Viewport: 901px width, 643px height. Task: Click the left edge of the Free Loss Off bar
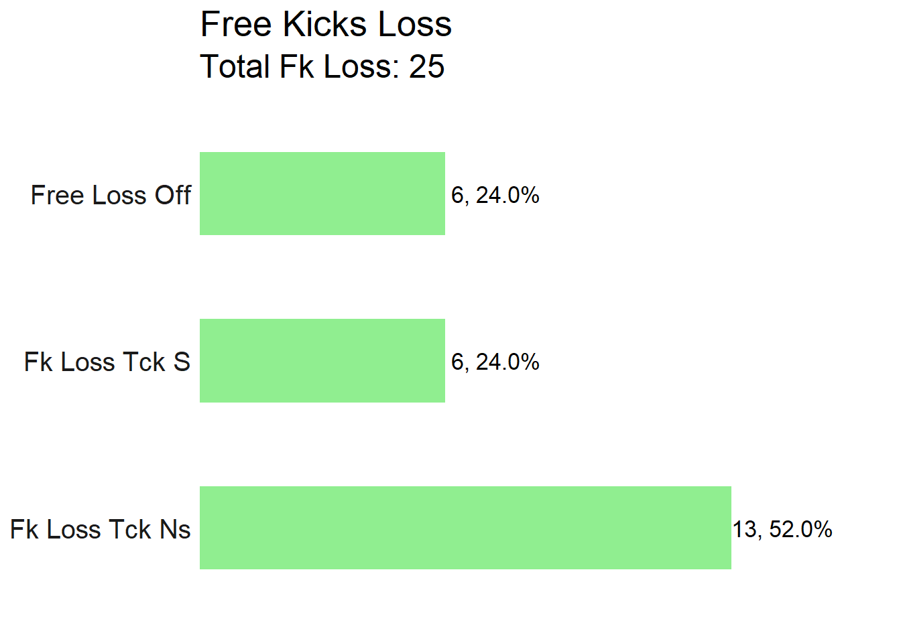click(x=202, y=194)
